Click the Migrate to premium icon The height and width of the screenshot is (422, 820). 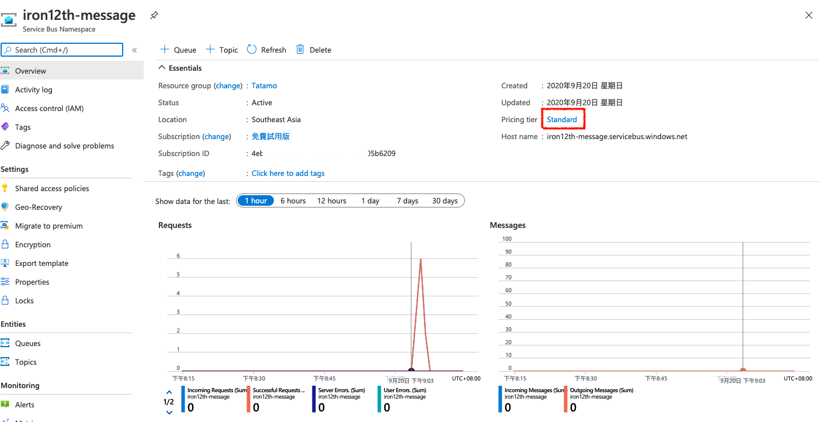(5, 226)
